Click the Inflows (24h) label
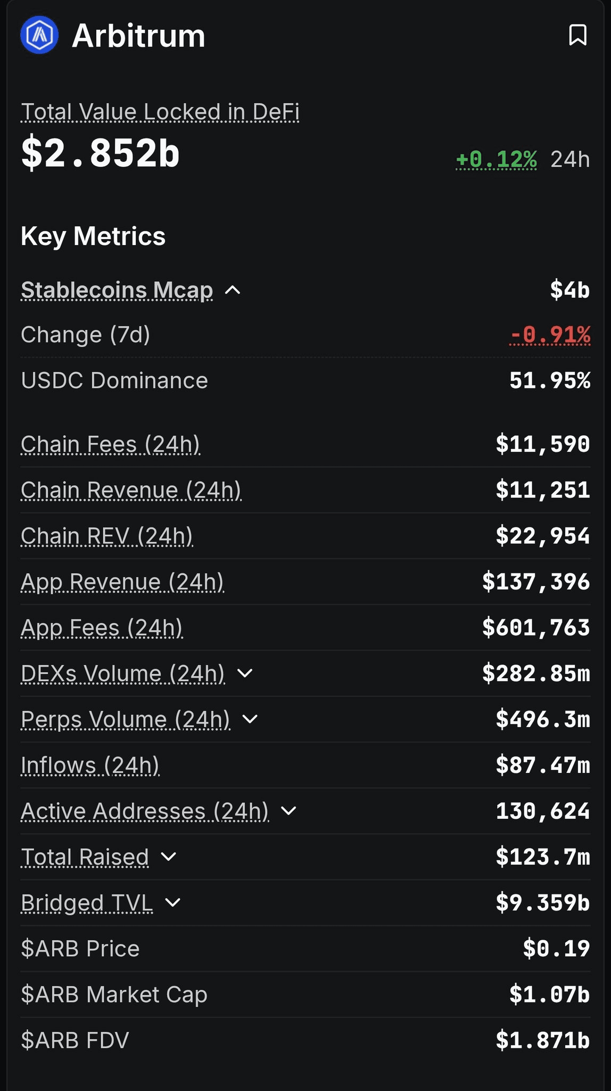611x1091 pixels. click(x=90, y=765)
